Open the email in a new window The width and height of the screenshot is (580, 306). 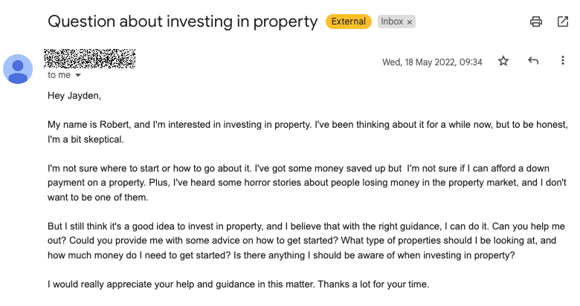(x=563, y=22)
